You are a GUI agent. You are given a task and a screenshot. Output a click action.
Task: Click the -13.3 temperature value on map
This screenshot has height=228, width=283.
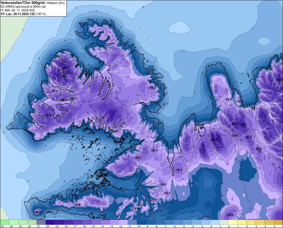240,101
